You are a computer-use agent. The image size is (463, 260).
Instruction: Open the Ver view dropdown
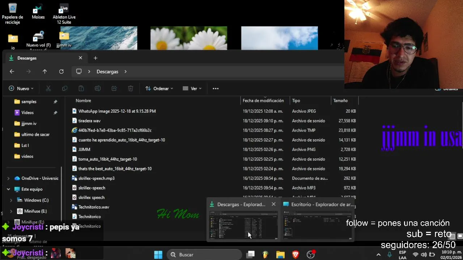pyautogui.click(x=192, y=88)
